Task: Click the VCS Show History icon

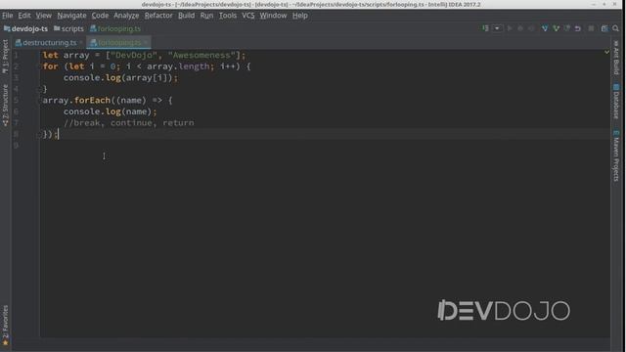Action: (567, 28)
